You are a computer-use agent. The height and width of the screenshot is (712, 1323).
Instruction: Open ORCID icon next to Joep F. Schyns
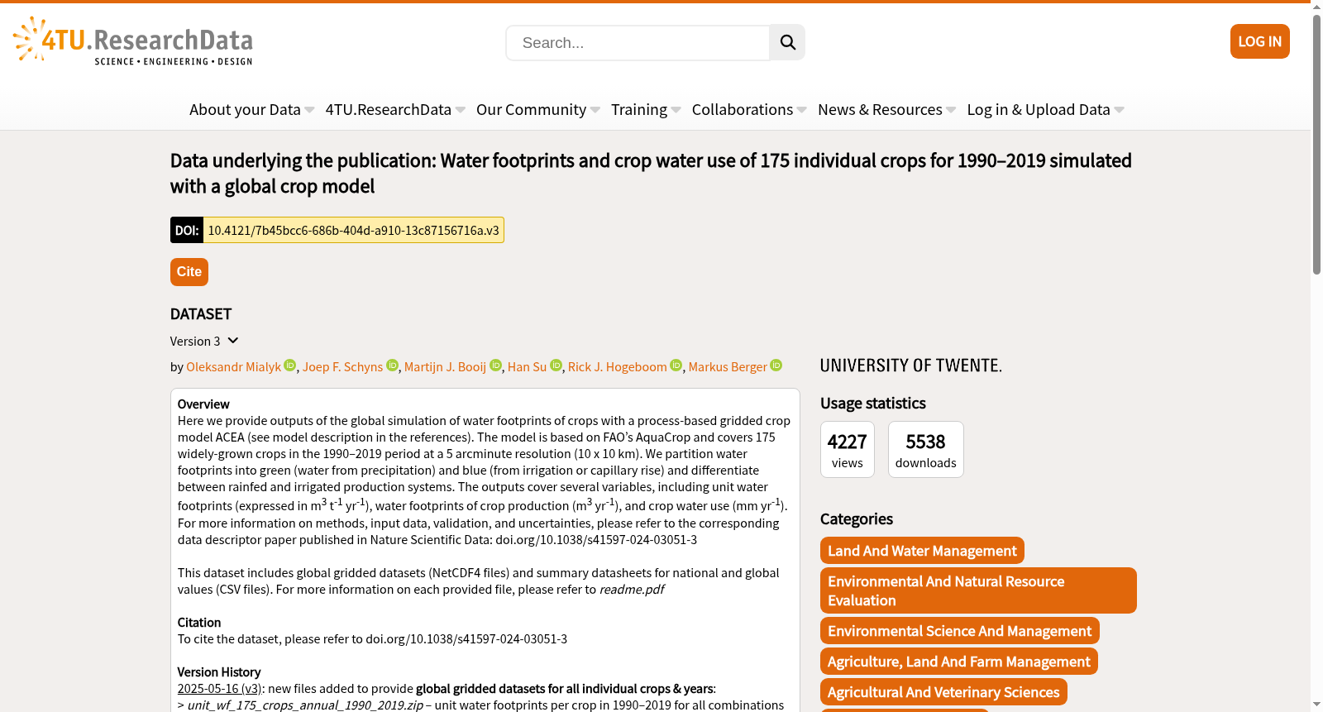click(393, 366)
